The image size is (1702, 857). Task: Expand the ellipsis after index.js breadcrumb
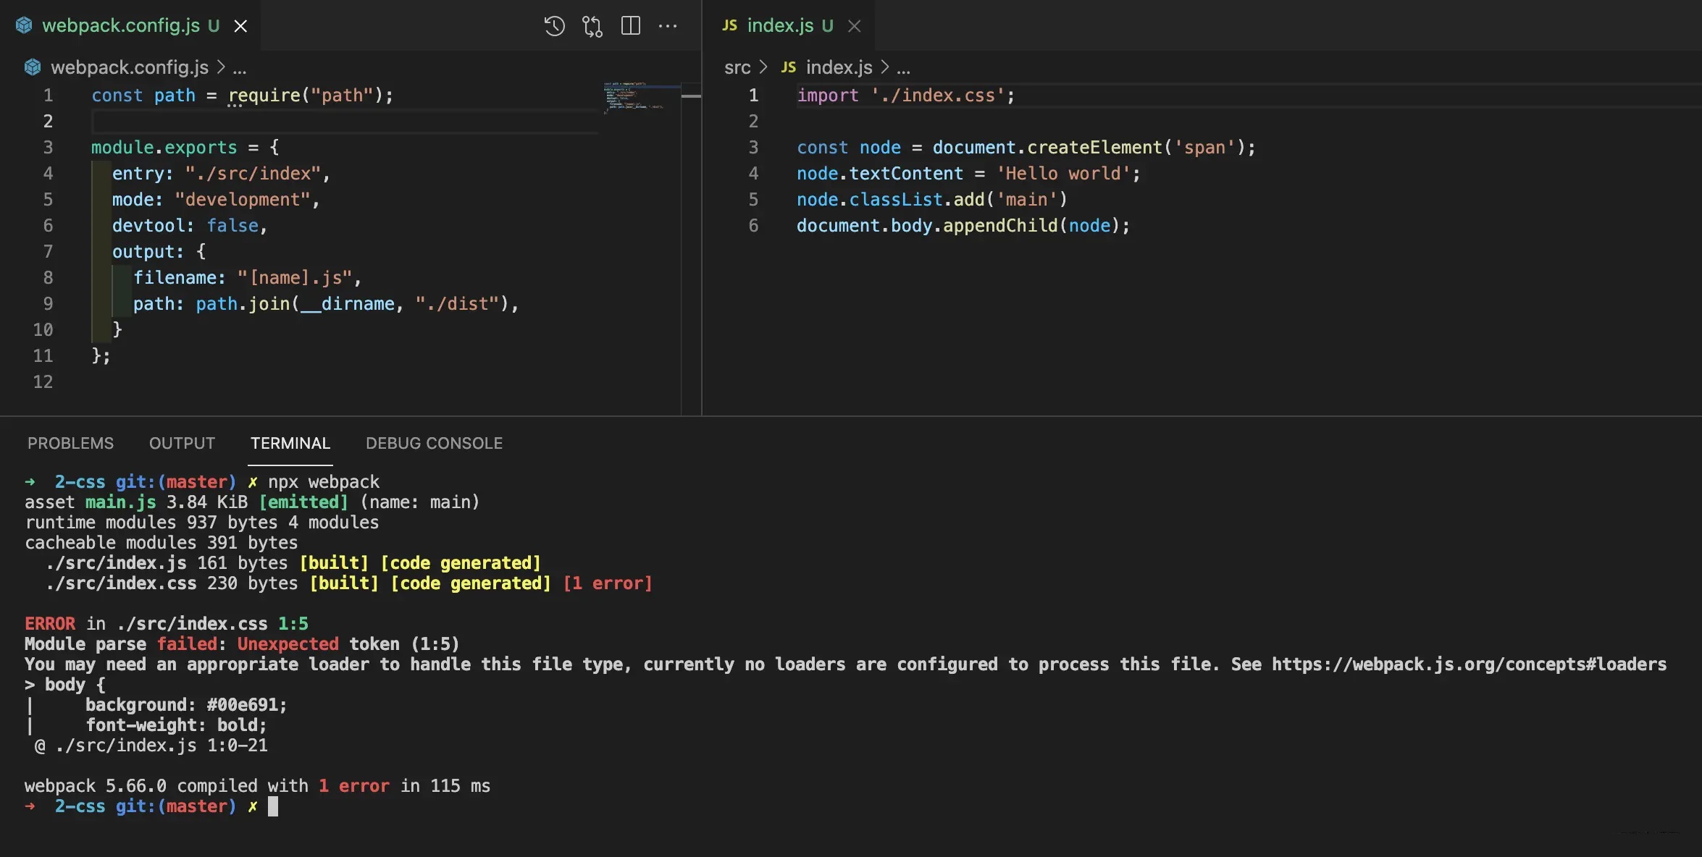click(x=903, y=67)
